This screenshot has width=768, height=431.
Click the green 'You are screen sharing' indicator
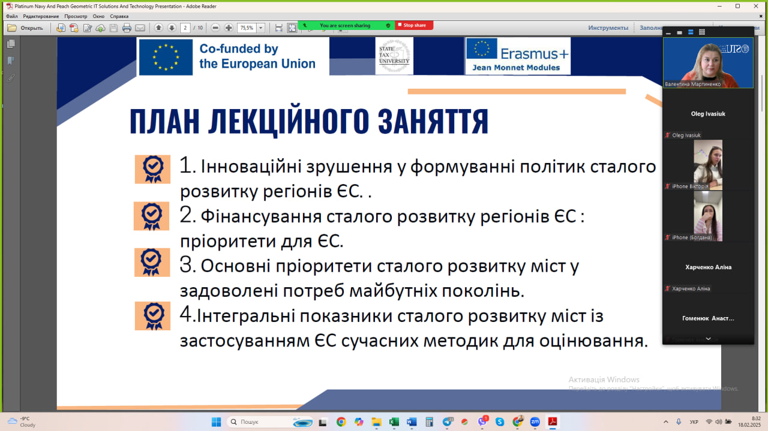click(x=345, y=25)
